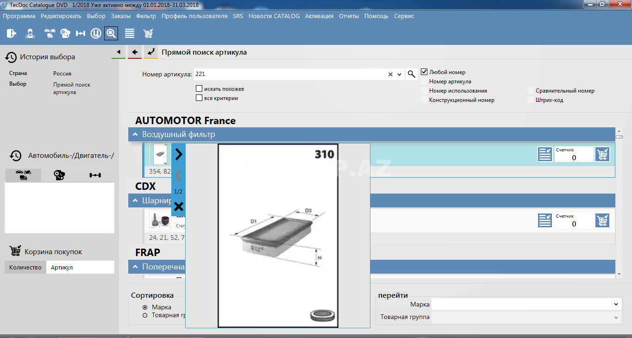Open the SRS menu
The height and width of the screenshot is (338, 632).
pos(238,16)
